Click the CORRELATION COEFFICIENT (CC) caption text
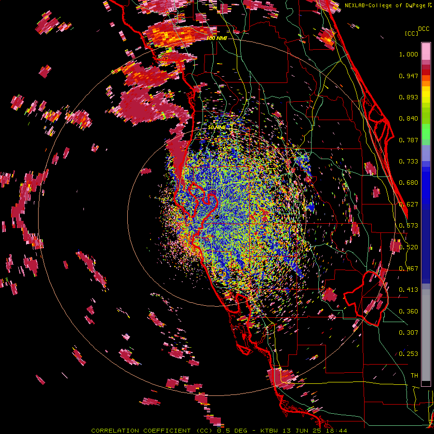Screen dimensions: 434x434 click(152, 431)
